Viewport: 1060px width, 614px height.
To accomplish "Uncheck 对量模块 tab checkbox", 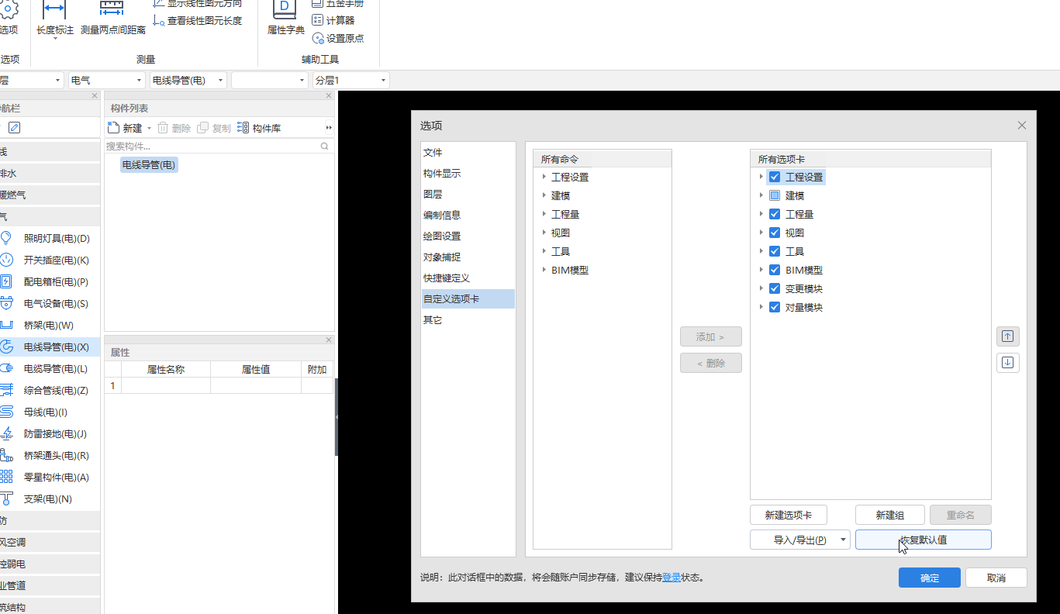I will pos(775,307).
